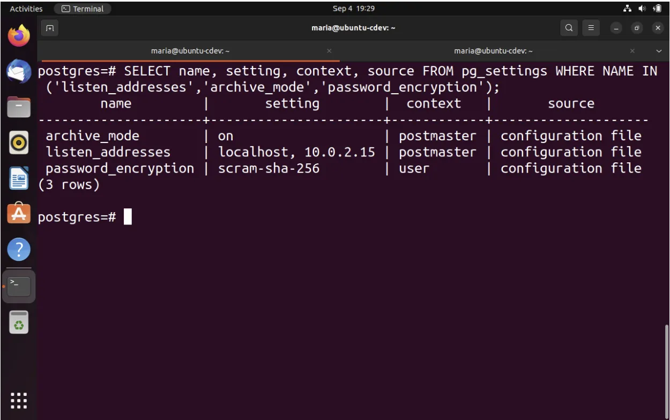This screenshot has height=420, width=670.
Task: Open Trash from the dock
Action: pyautogui.click(x=19, y=322)
